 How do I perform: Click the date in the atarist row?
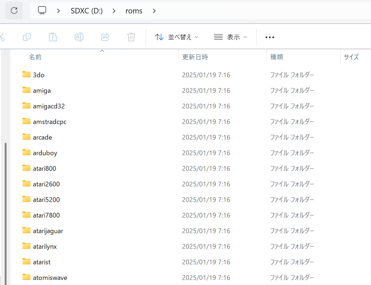tap(206, 262)
